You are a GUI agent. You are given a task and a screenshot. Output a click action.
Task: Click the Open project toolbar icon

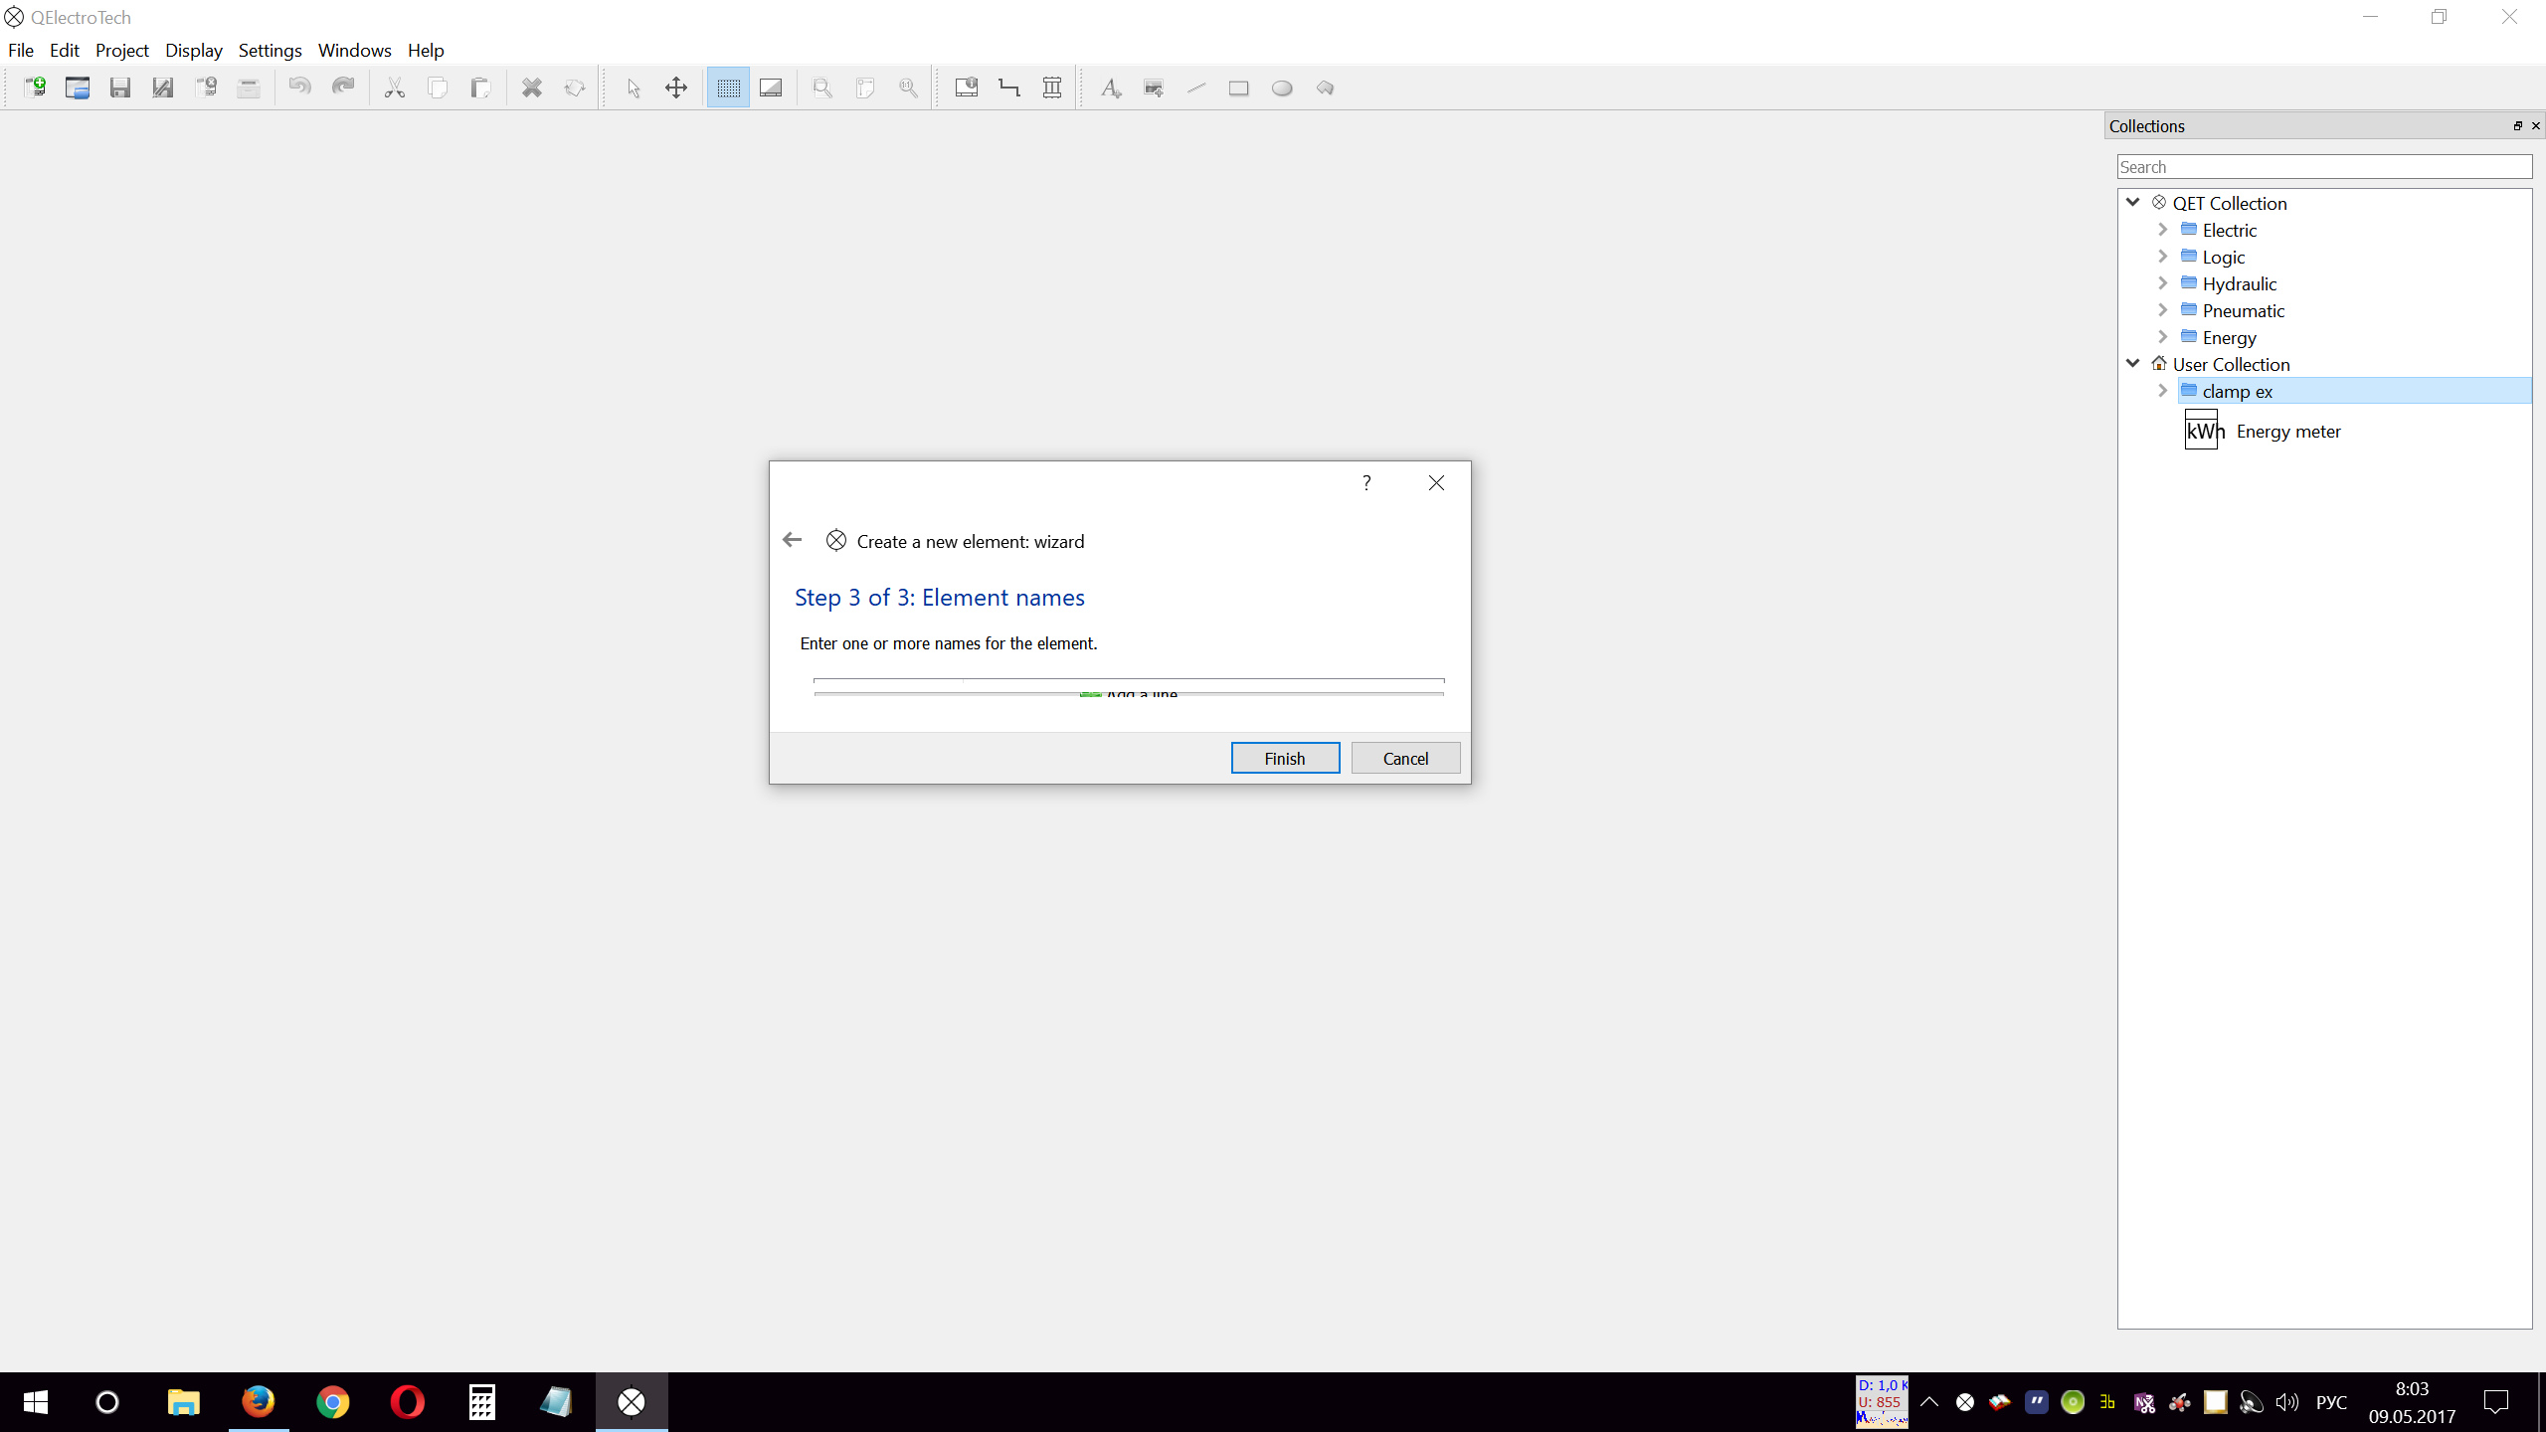pos(78,88)
